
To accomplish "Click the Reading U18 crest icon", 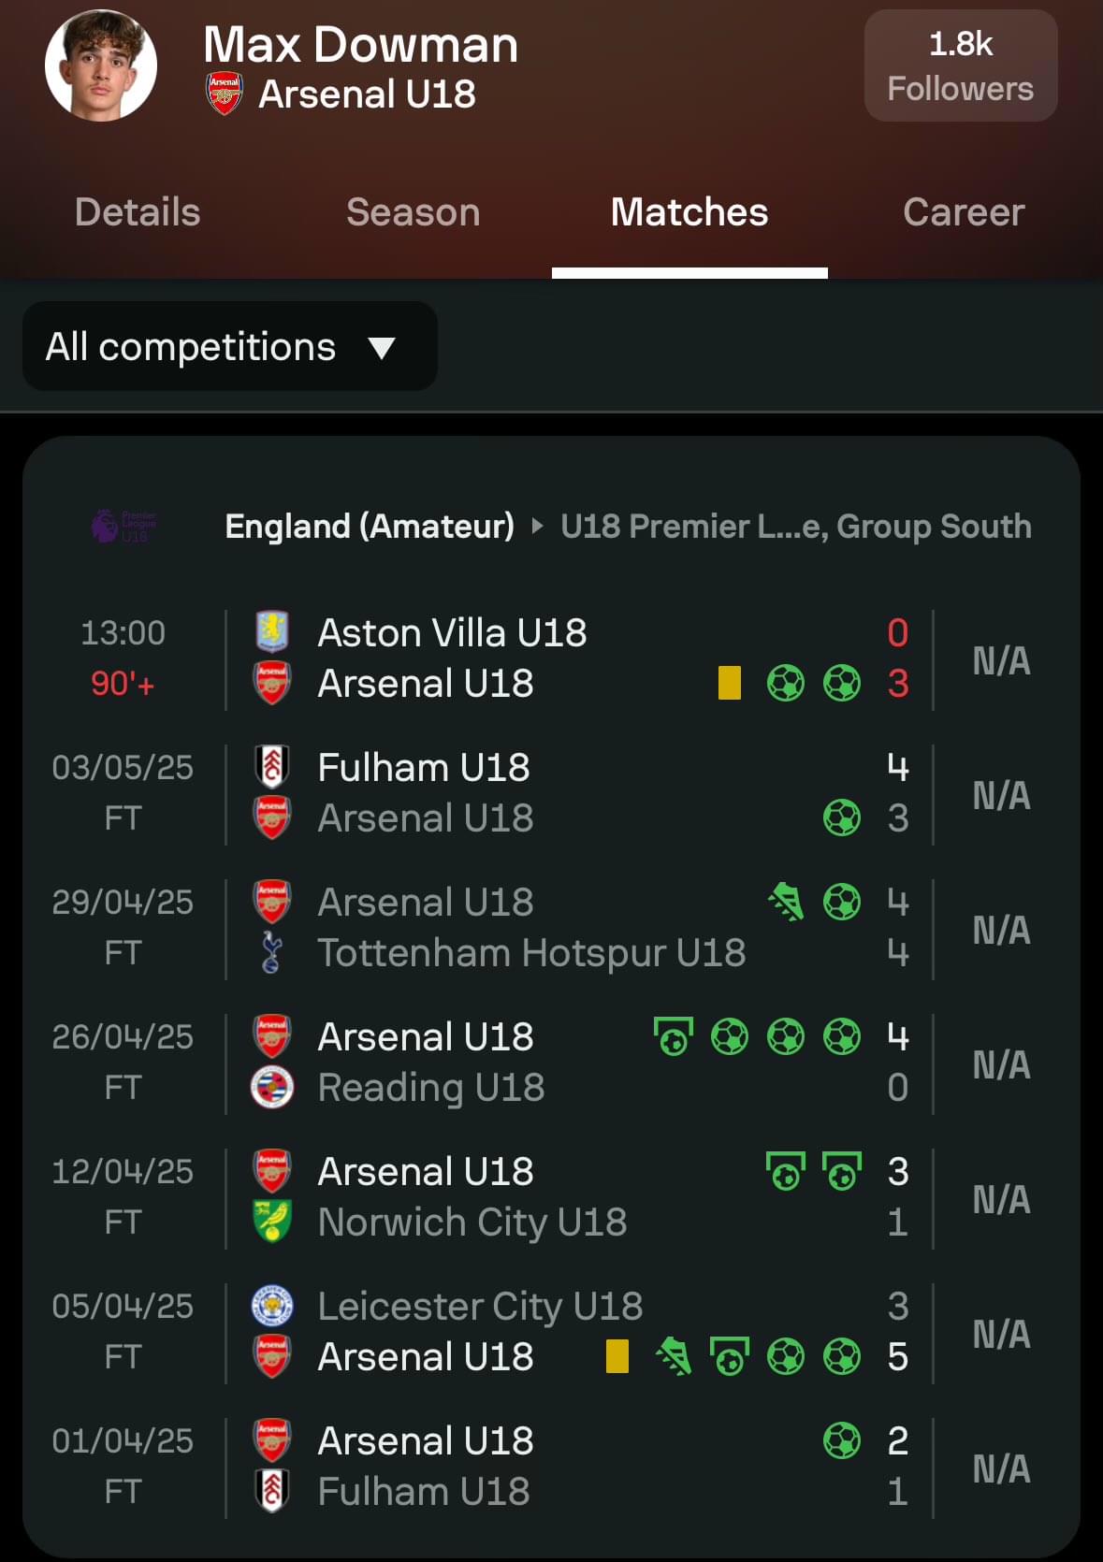I will (272, 1087).
